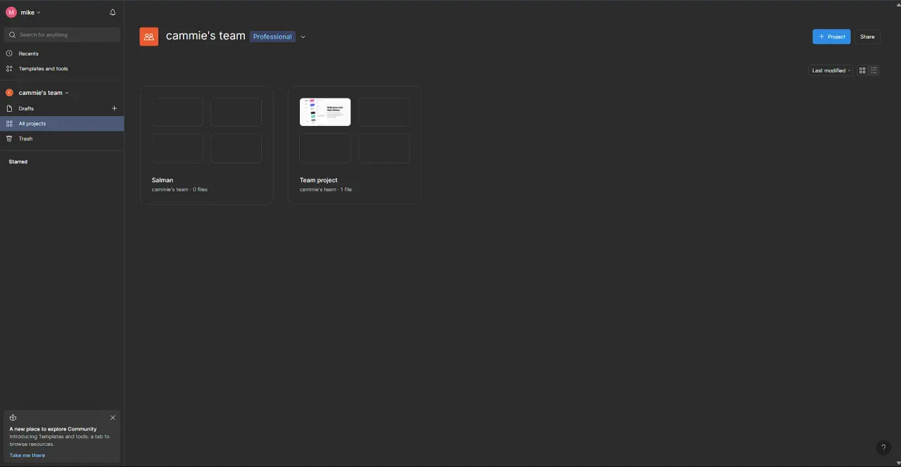Expand the mike account dropdown
Screen dimensions: 901x467
pos(38,13)
